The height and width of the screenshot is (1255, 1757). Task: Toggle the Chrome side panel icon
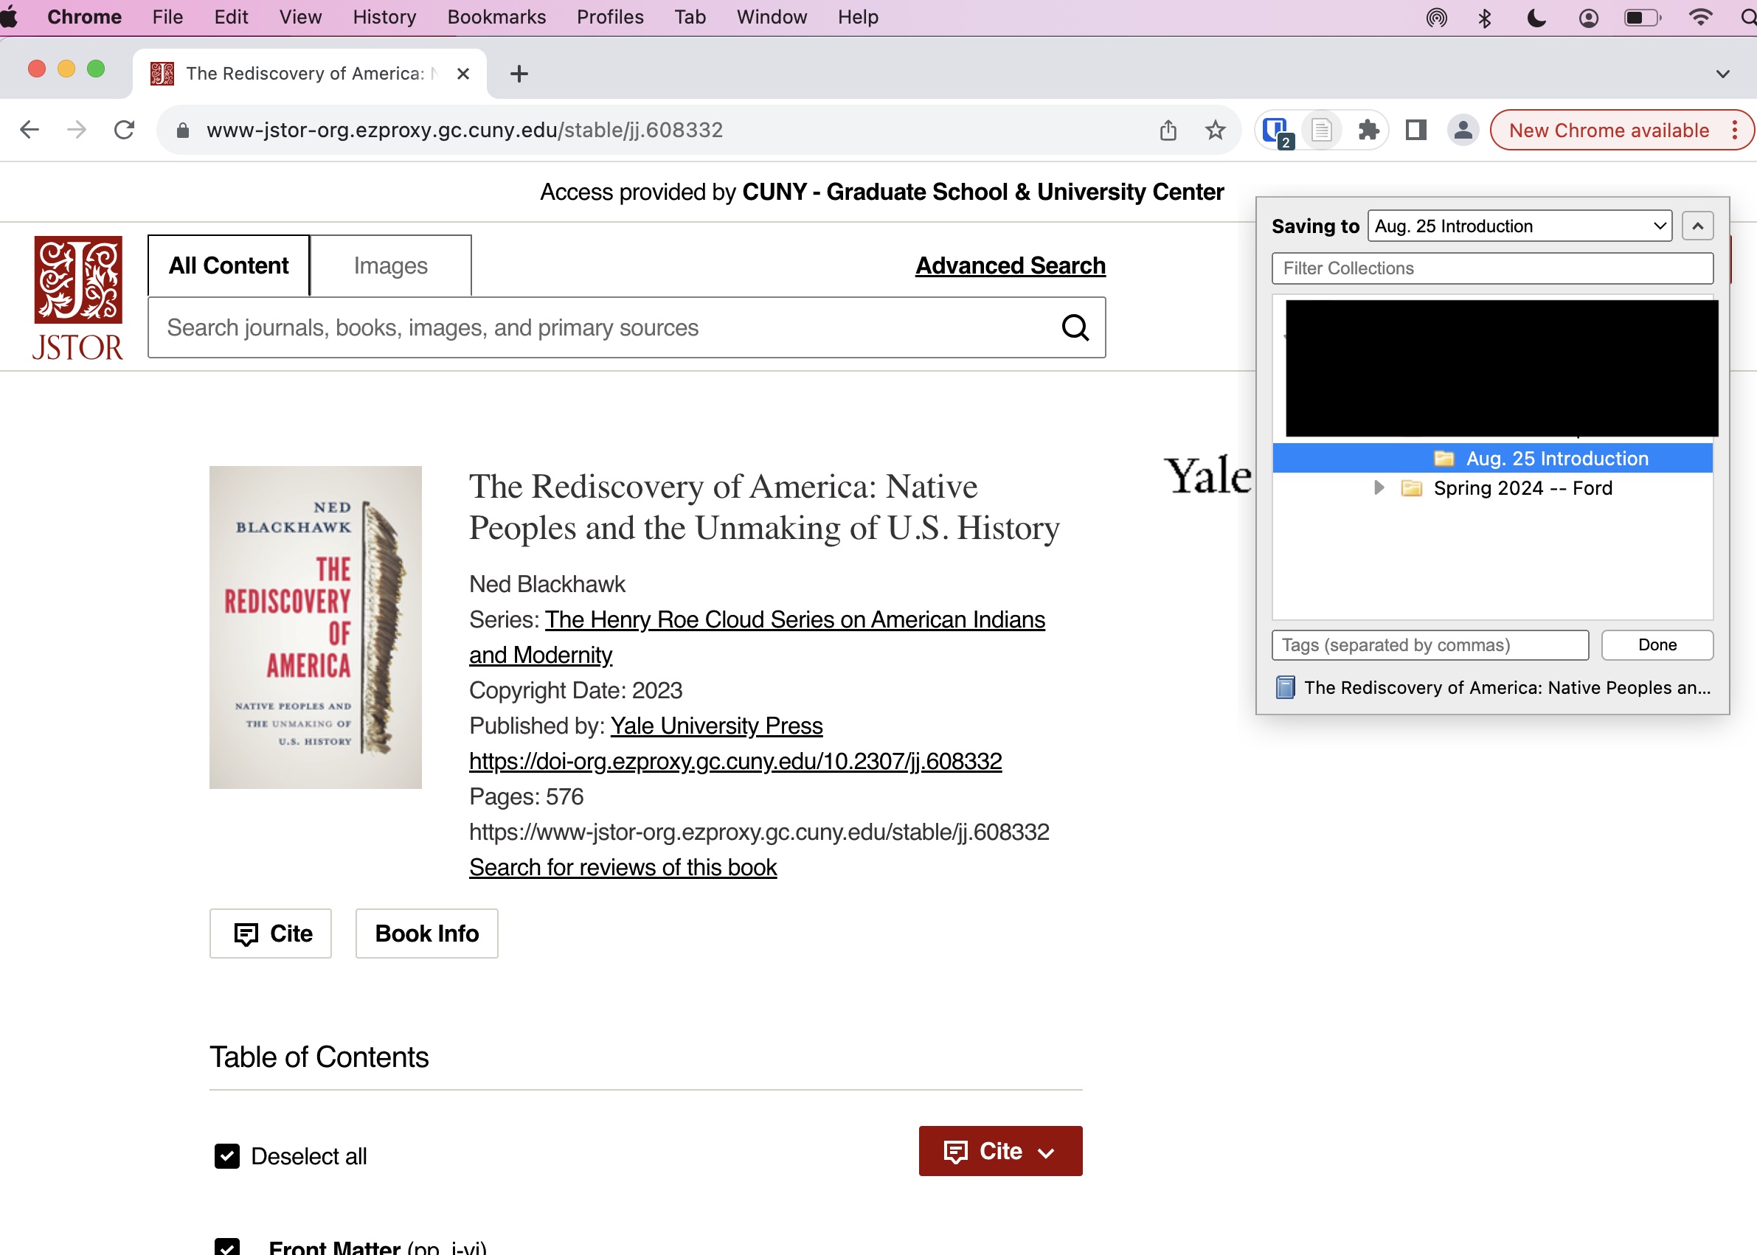click(1415, 130)
